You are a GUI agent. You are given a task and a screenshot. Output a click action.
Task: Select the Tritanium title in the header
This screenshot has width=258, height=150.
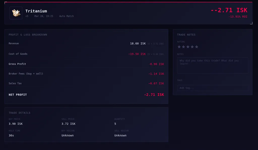pos(36,11)
